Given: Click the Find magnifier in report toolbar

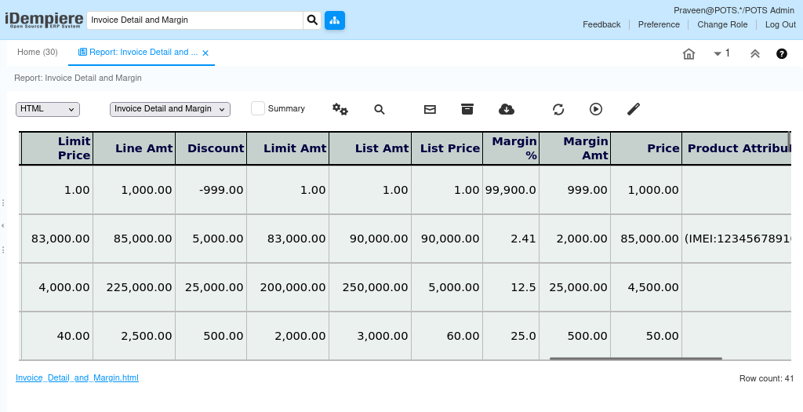Looking at the screenshot, I should coord(379,109).
